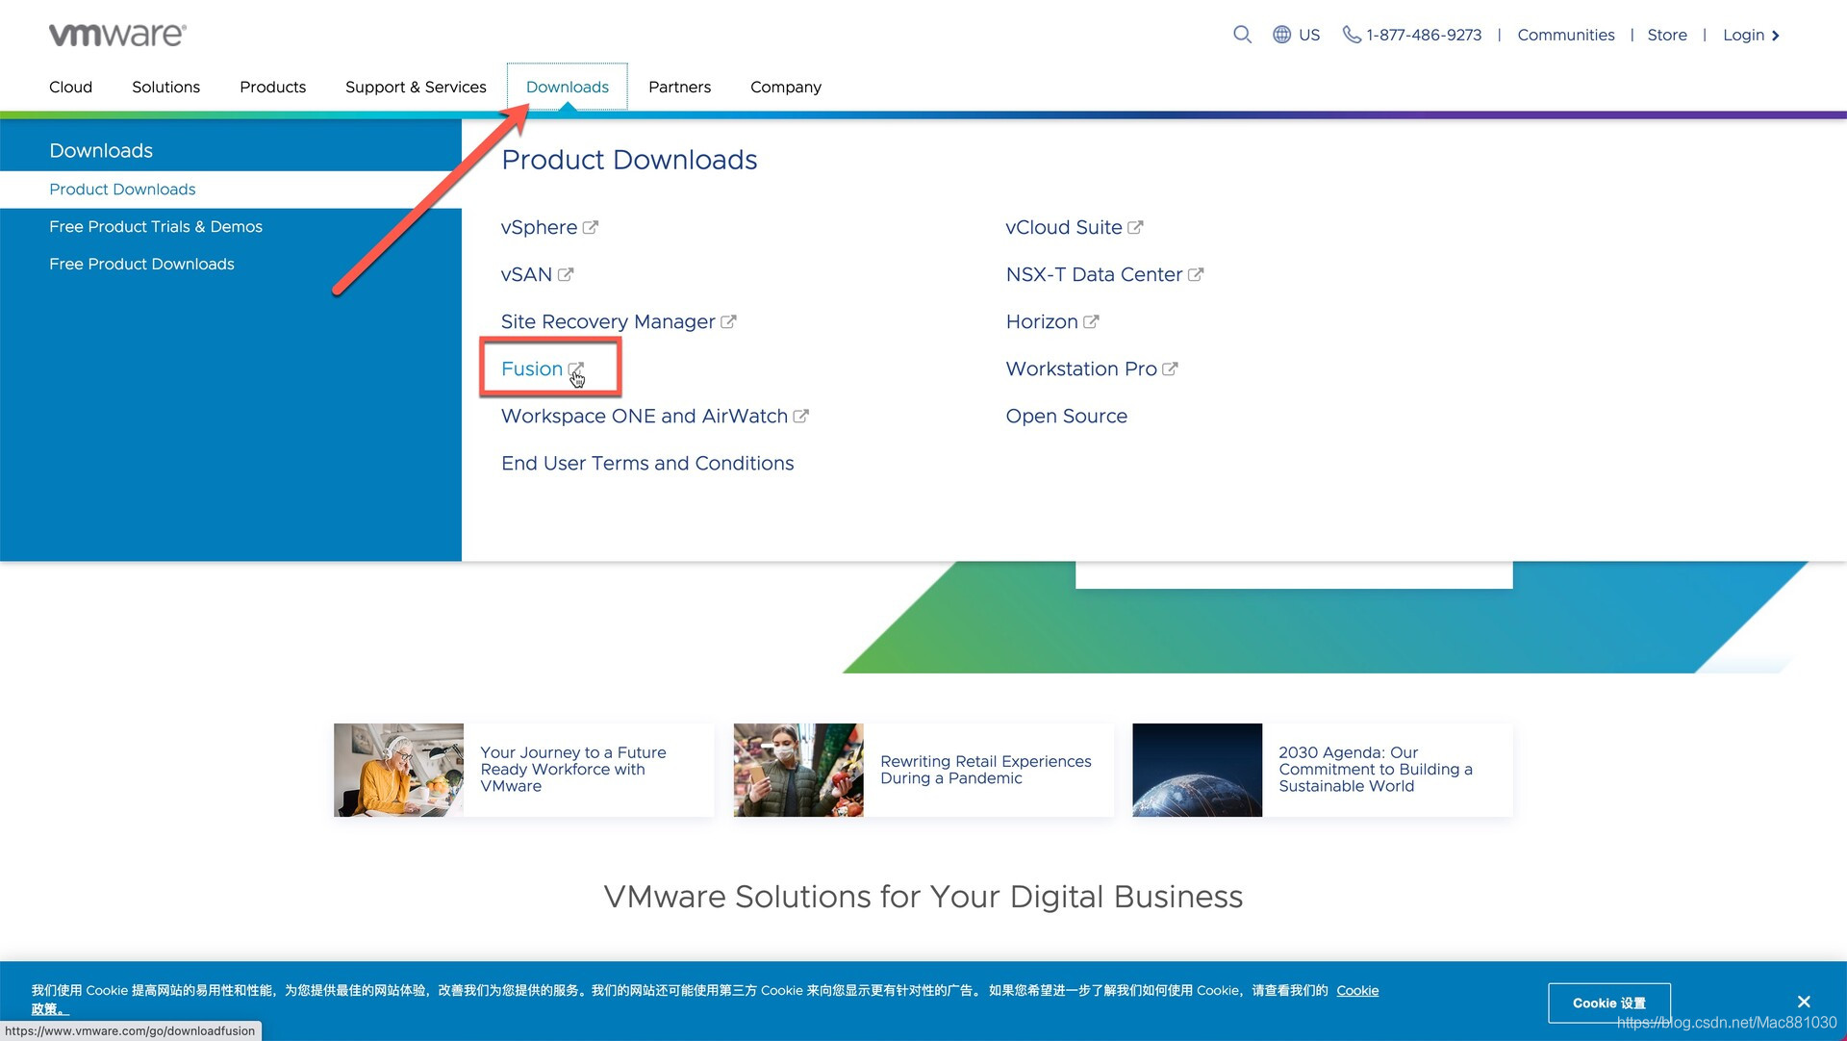Click external link icon beside Horizon
Image resolution: width=1847 pixels, height=1041 pixels.
click(1091, 322)
